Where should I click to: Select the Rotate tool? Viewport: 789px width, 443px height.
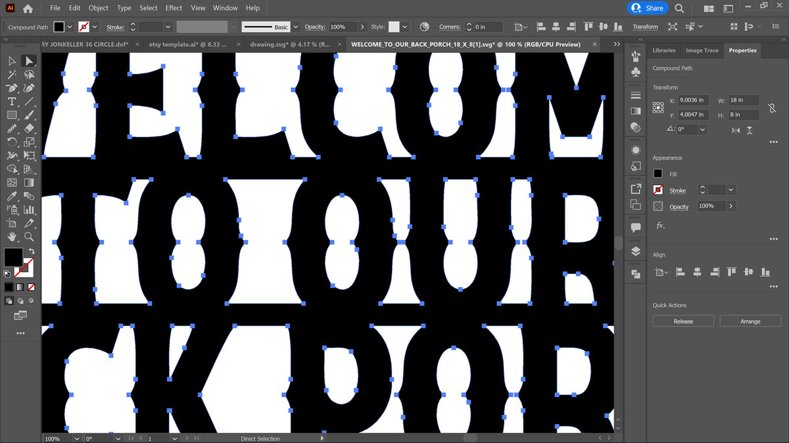coord(12,142)
